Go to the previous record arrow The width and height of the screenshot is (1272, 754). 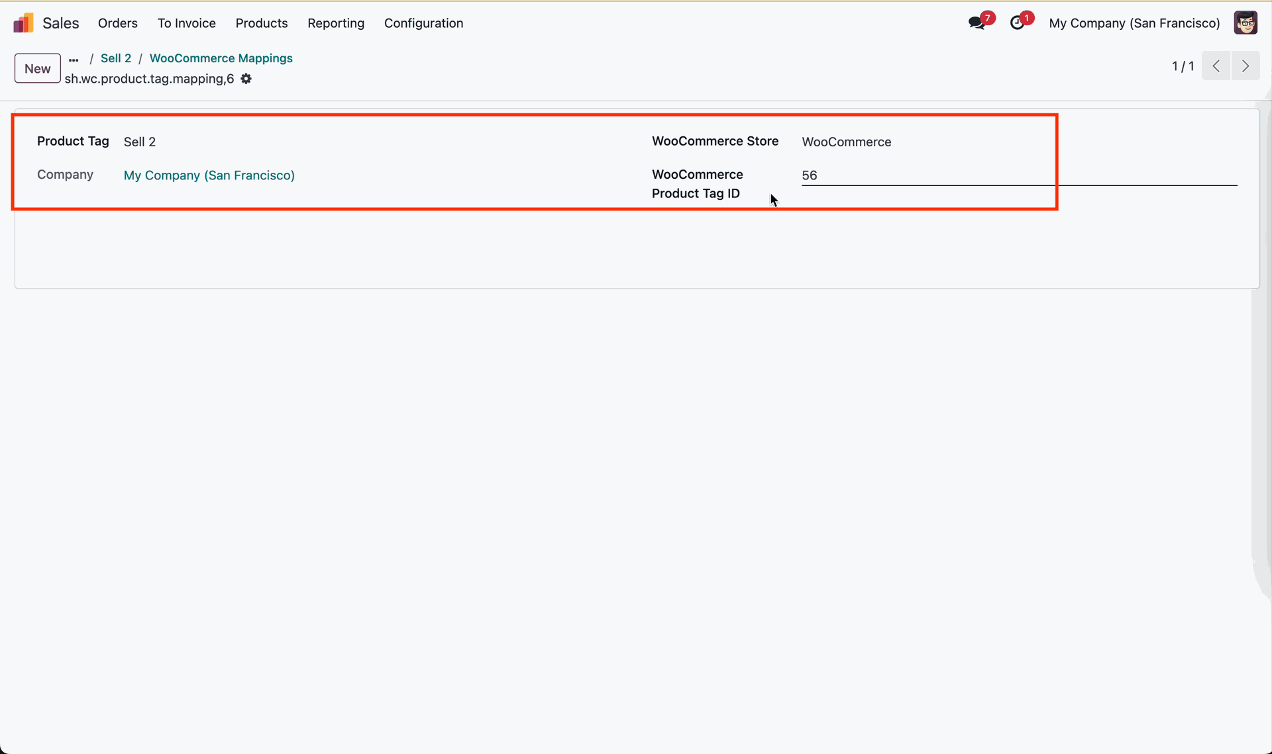[x=1216, y=66]
